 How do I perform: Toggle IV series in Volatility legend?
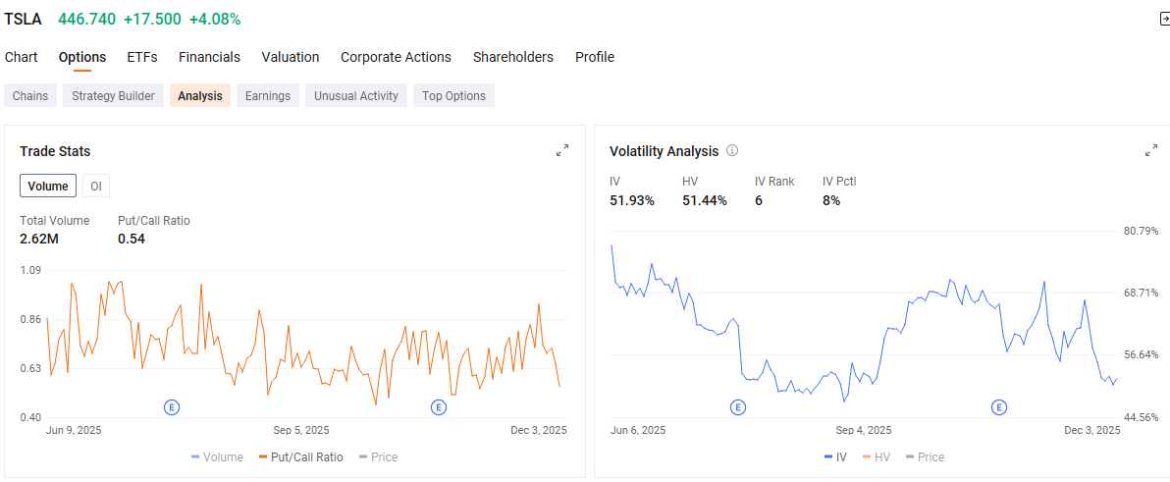[x=835, y=456]
